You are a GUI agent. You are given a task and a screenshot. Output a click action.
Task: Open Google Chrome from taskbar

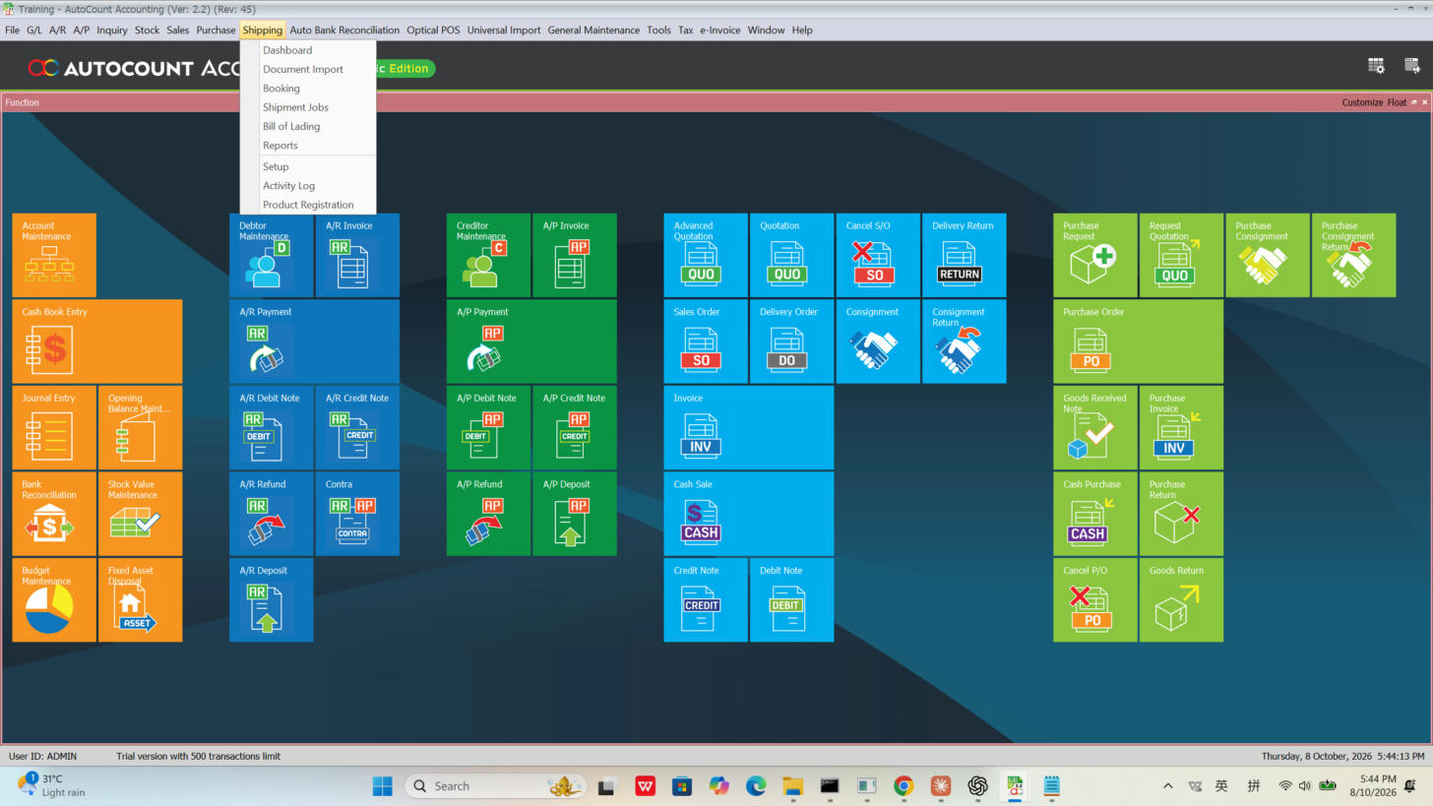(x=903, y=785)
